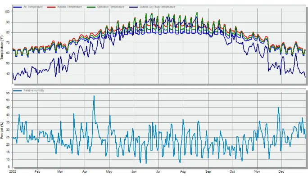Click the '20' humidity axis tick
Image resolution: width=308 pixels, height=179 pixels.
(8, 145)
